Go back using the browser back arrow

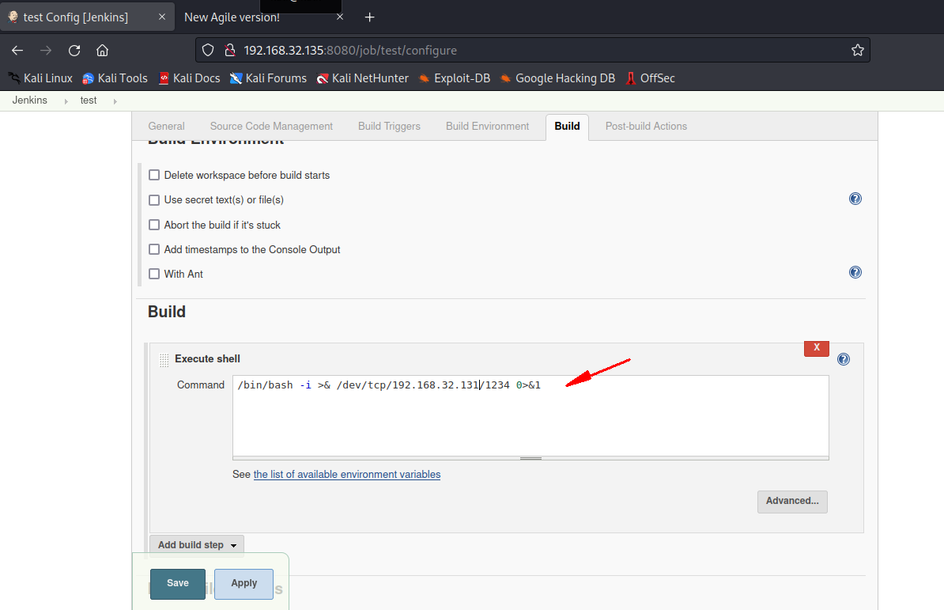pyautogui.click(x=17, y=51)
